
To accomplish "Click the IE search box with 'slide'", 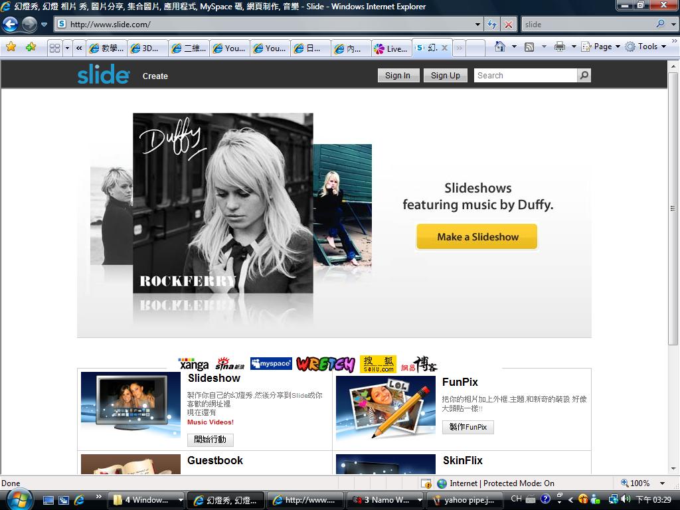I will (588, 25).
